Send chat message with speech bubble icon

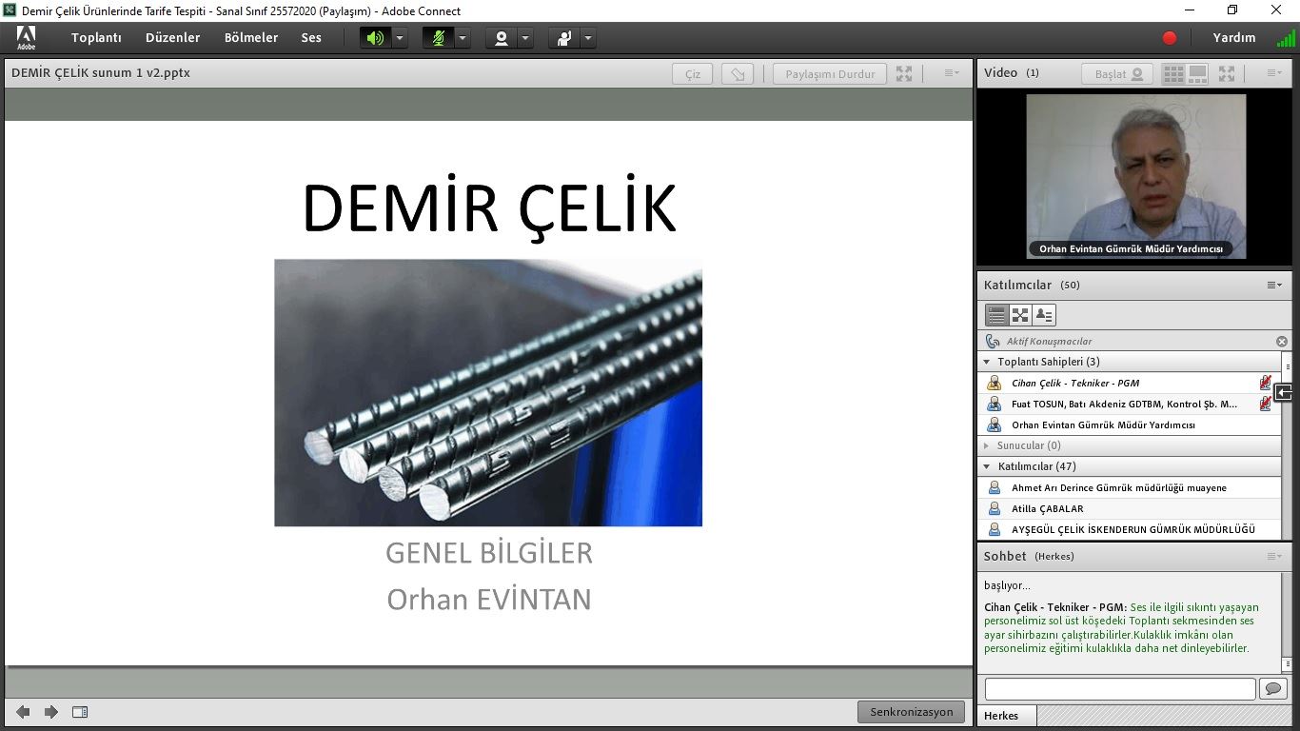[x=1271, y=688]
